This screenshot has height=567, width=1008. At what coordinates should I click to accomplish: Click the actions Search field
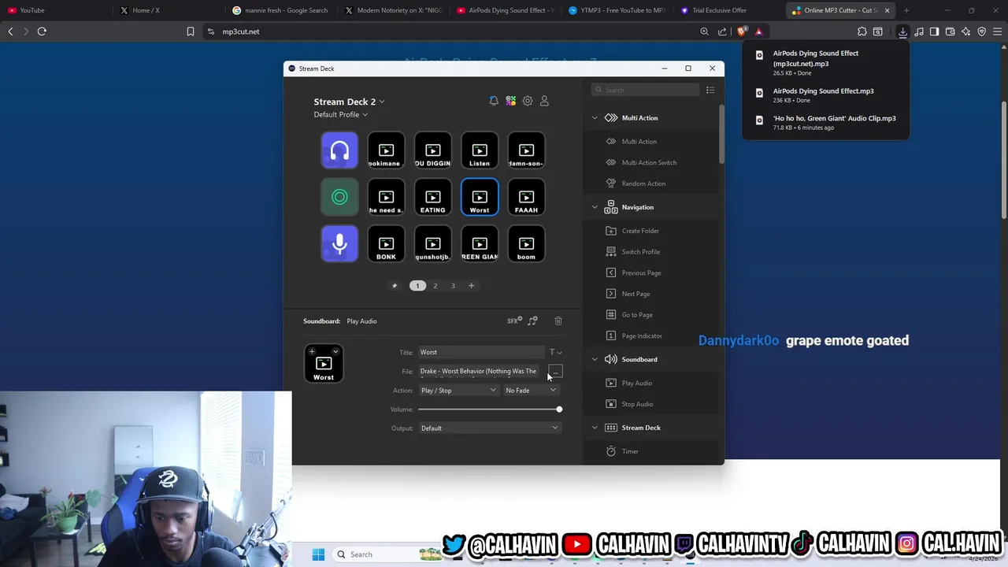pyautogui.click(x=645, y=90)
